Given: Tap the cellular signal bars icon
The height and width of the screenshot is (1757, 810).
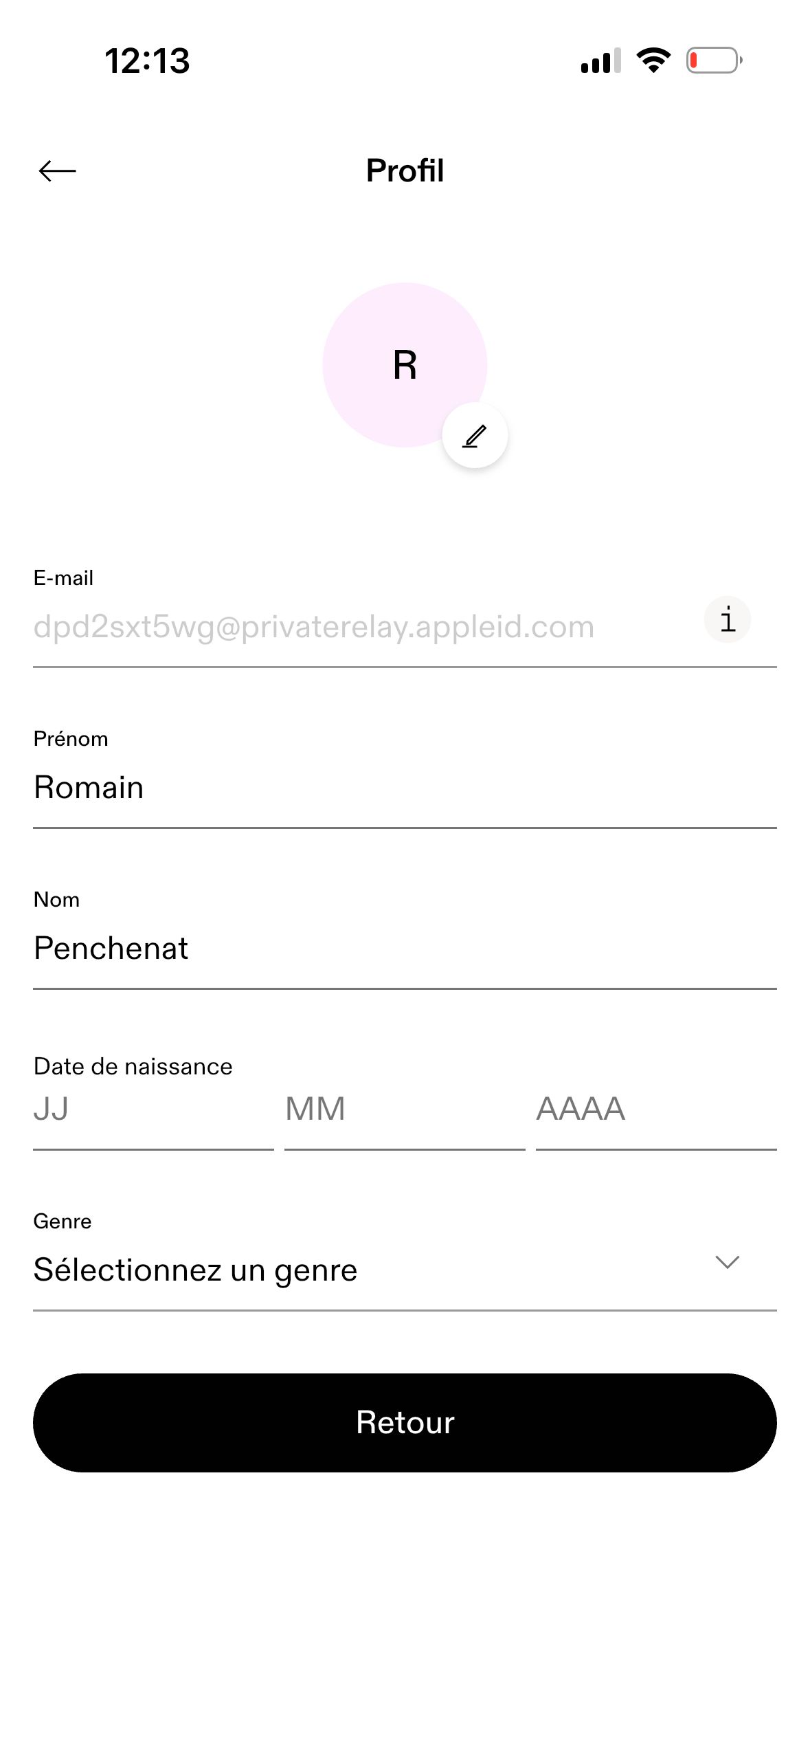Looking at the screenshot, I should pyautogui.click(x=600, y=60).
